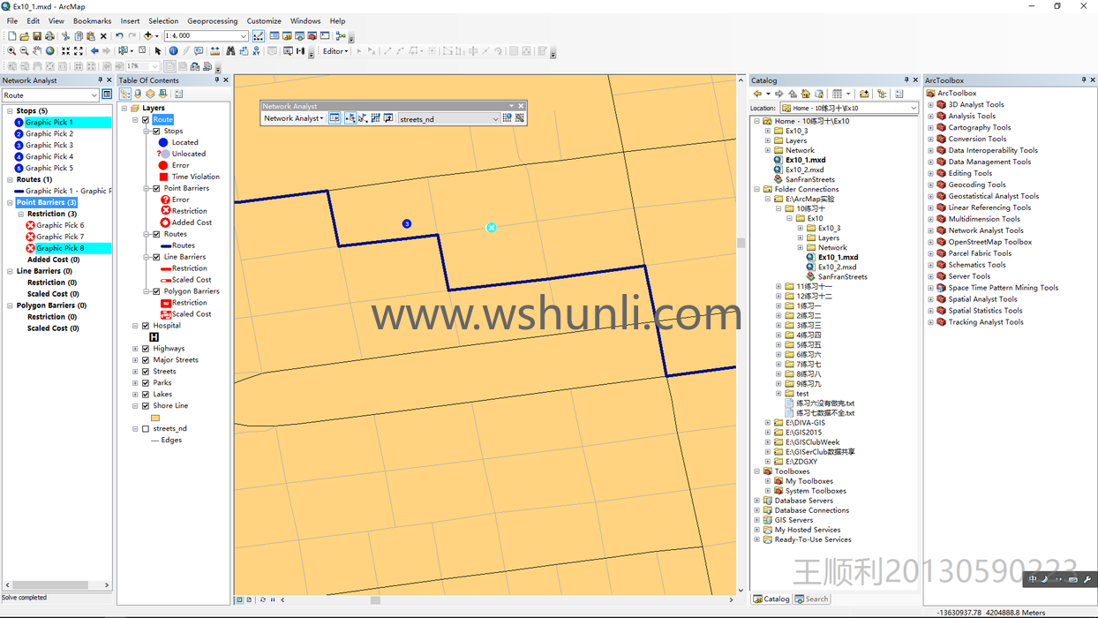1098x618 pixels.
Task: Toggle Stops sublayer checkbox
Action: [x=157, y=132]
